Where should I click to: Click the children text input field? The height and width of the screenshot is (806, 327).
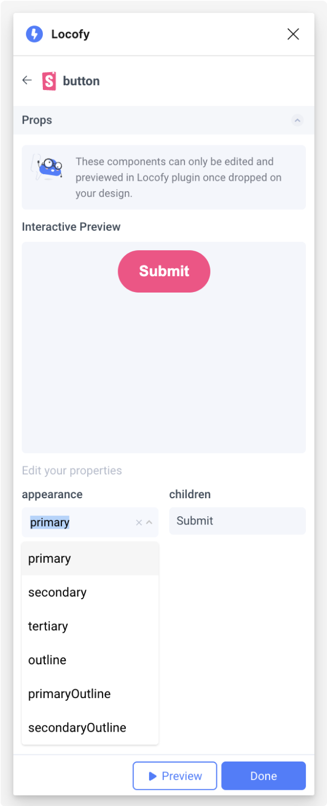click(238, 521)
